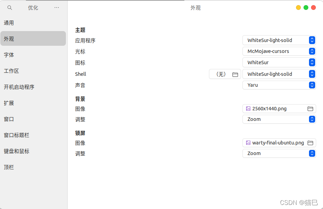Open the Shell WhiteSur-light-solid dropdown
This screenshot has width=323, height=209.
(279, 74)
